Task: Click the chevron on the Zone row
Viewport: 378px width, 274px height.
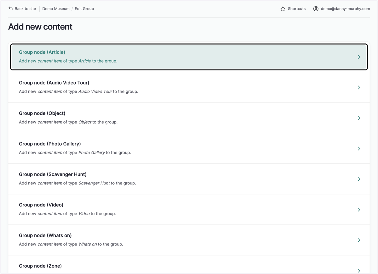Action: coord(359,271)
